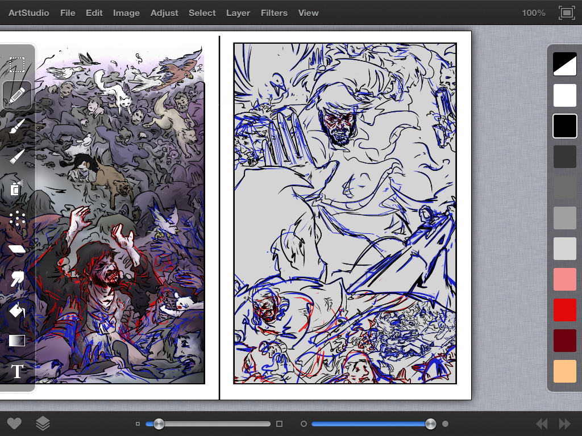Pick the medium gray swatch

(x=564, y=218)
